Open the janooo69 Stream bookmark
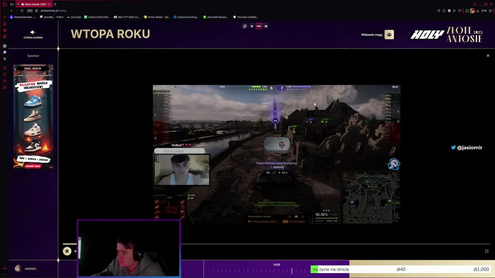The width and height of the screenshot is (495, 278). [x=215, y=17]
